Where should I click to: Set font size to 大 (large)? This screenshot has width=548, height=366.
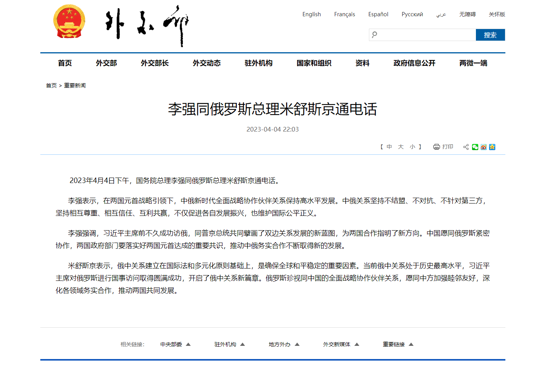pos(401,147)
